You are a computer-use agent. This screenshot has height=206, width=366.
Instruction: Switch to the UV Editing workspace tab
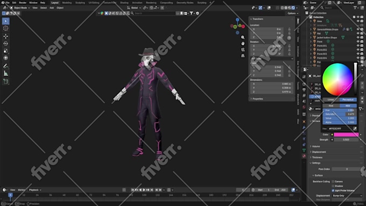[x=94, y=3]
